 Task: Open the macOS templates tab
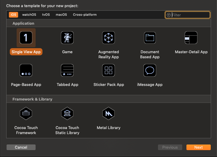click(x=61, y=15)
